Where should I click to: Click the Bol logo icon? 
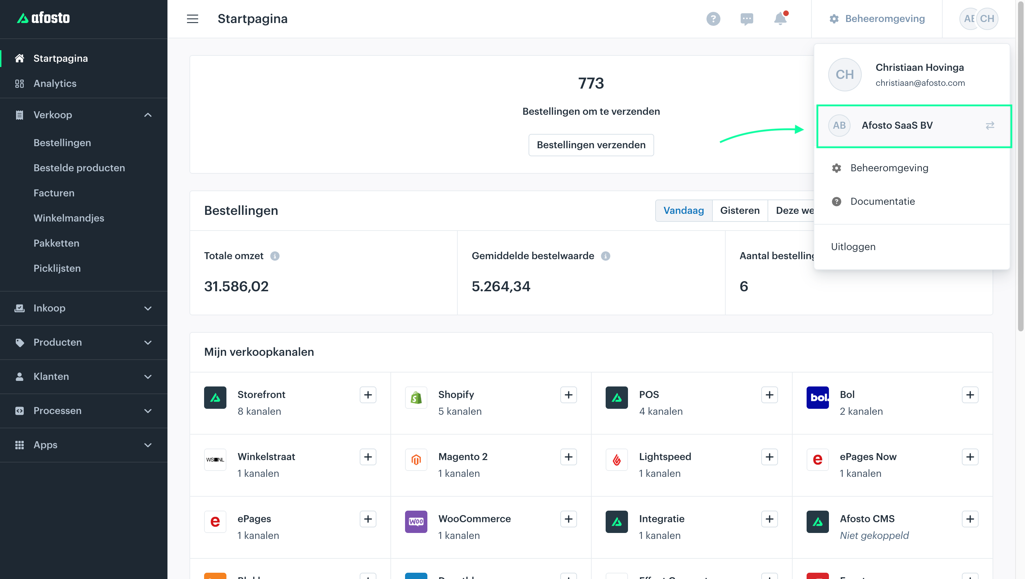click(817, 398)
